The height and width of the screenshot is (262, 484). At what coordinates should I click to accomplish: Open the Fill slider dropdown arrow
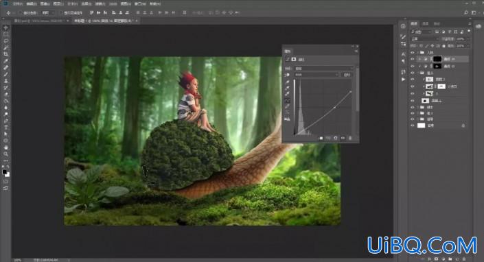pos(468,46)
